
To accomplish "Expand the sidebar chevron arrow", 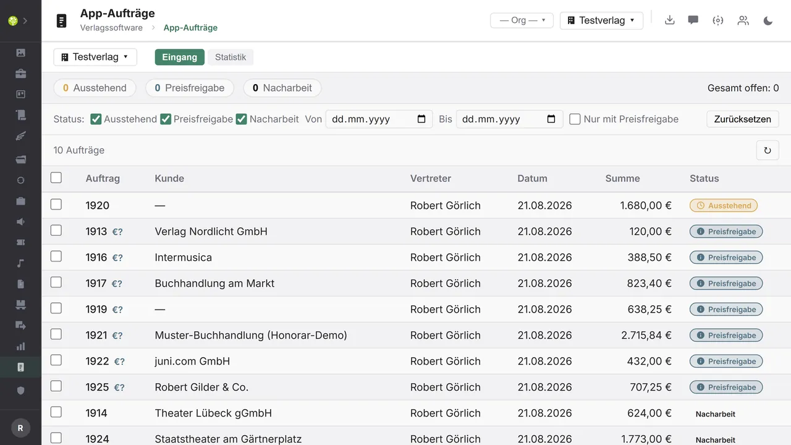I will pyautogui.click(x=26, y=20).
